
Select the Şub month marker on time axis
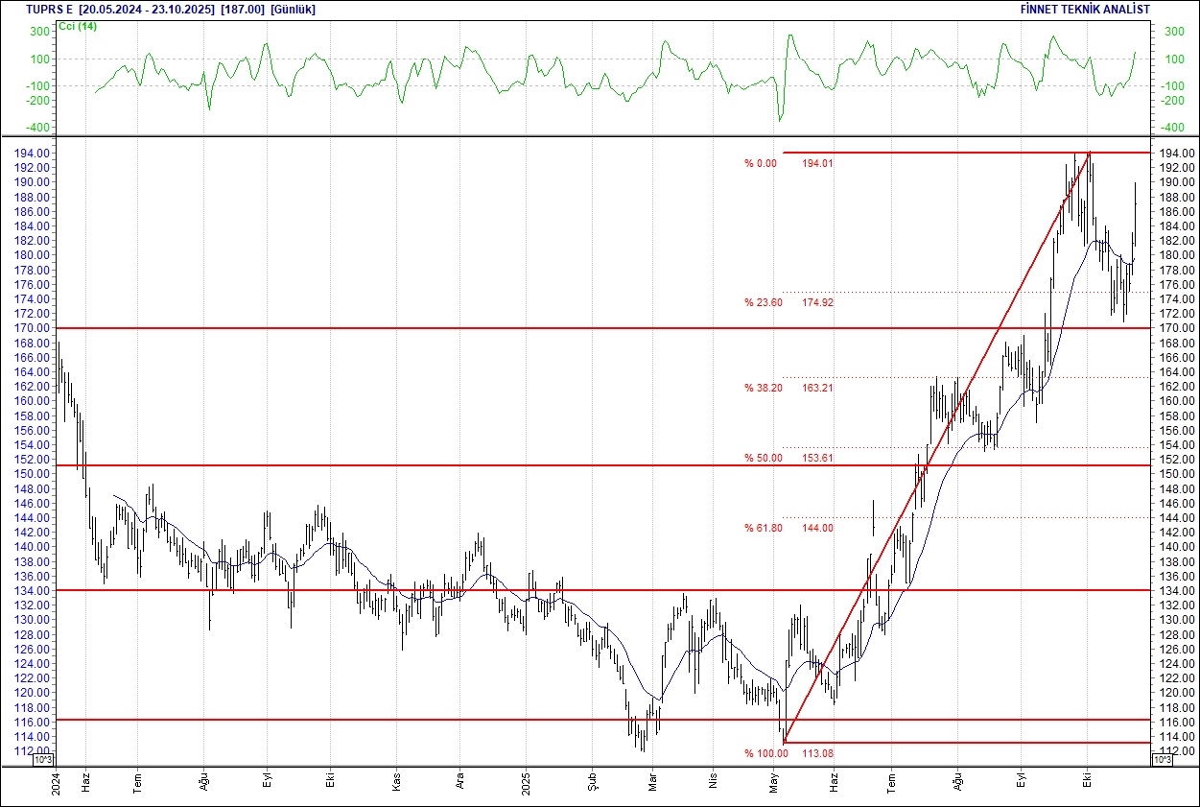[x=592, y=782]
